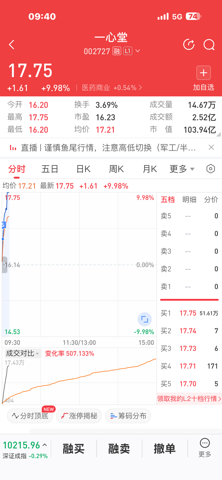Expand 深证成指 index bar arrow
This screenshot has height=480, width=222.
click(45, 445)
